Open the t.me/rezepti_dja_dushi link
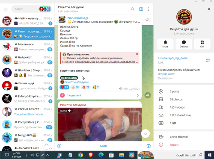The width and height of the screenshot is (214, 159). coord(173,58)
